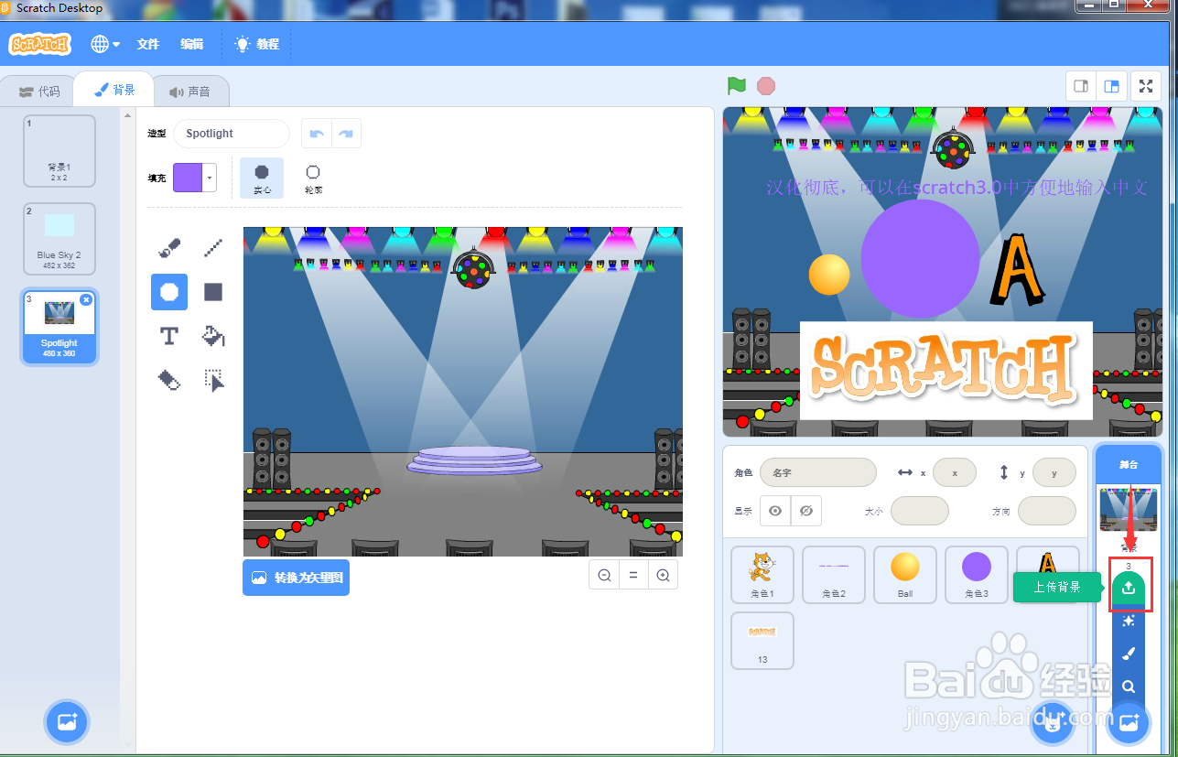Select the Text tool

point(168,336)
